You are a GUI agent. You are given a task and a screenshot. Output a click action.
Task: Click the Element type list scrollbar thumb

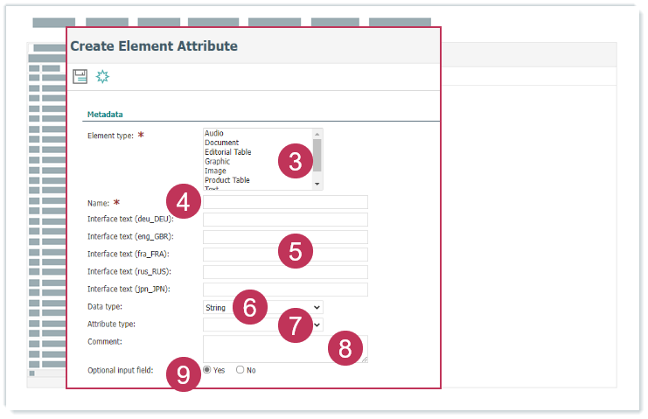pyautogui.click(x=318, y=155)
